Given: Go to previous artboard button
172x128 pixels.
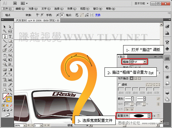Looking at the screenshot, I should coord(32,126).
